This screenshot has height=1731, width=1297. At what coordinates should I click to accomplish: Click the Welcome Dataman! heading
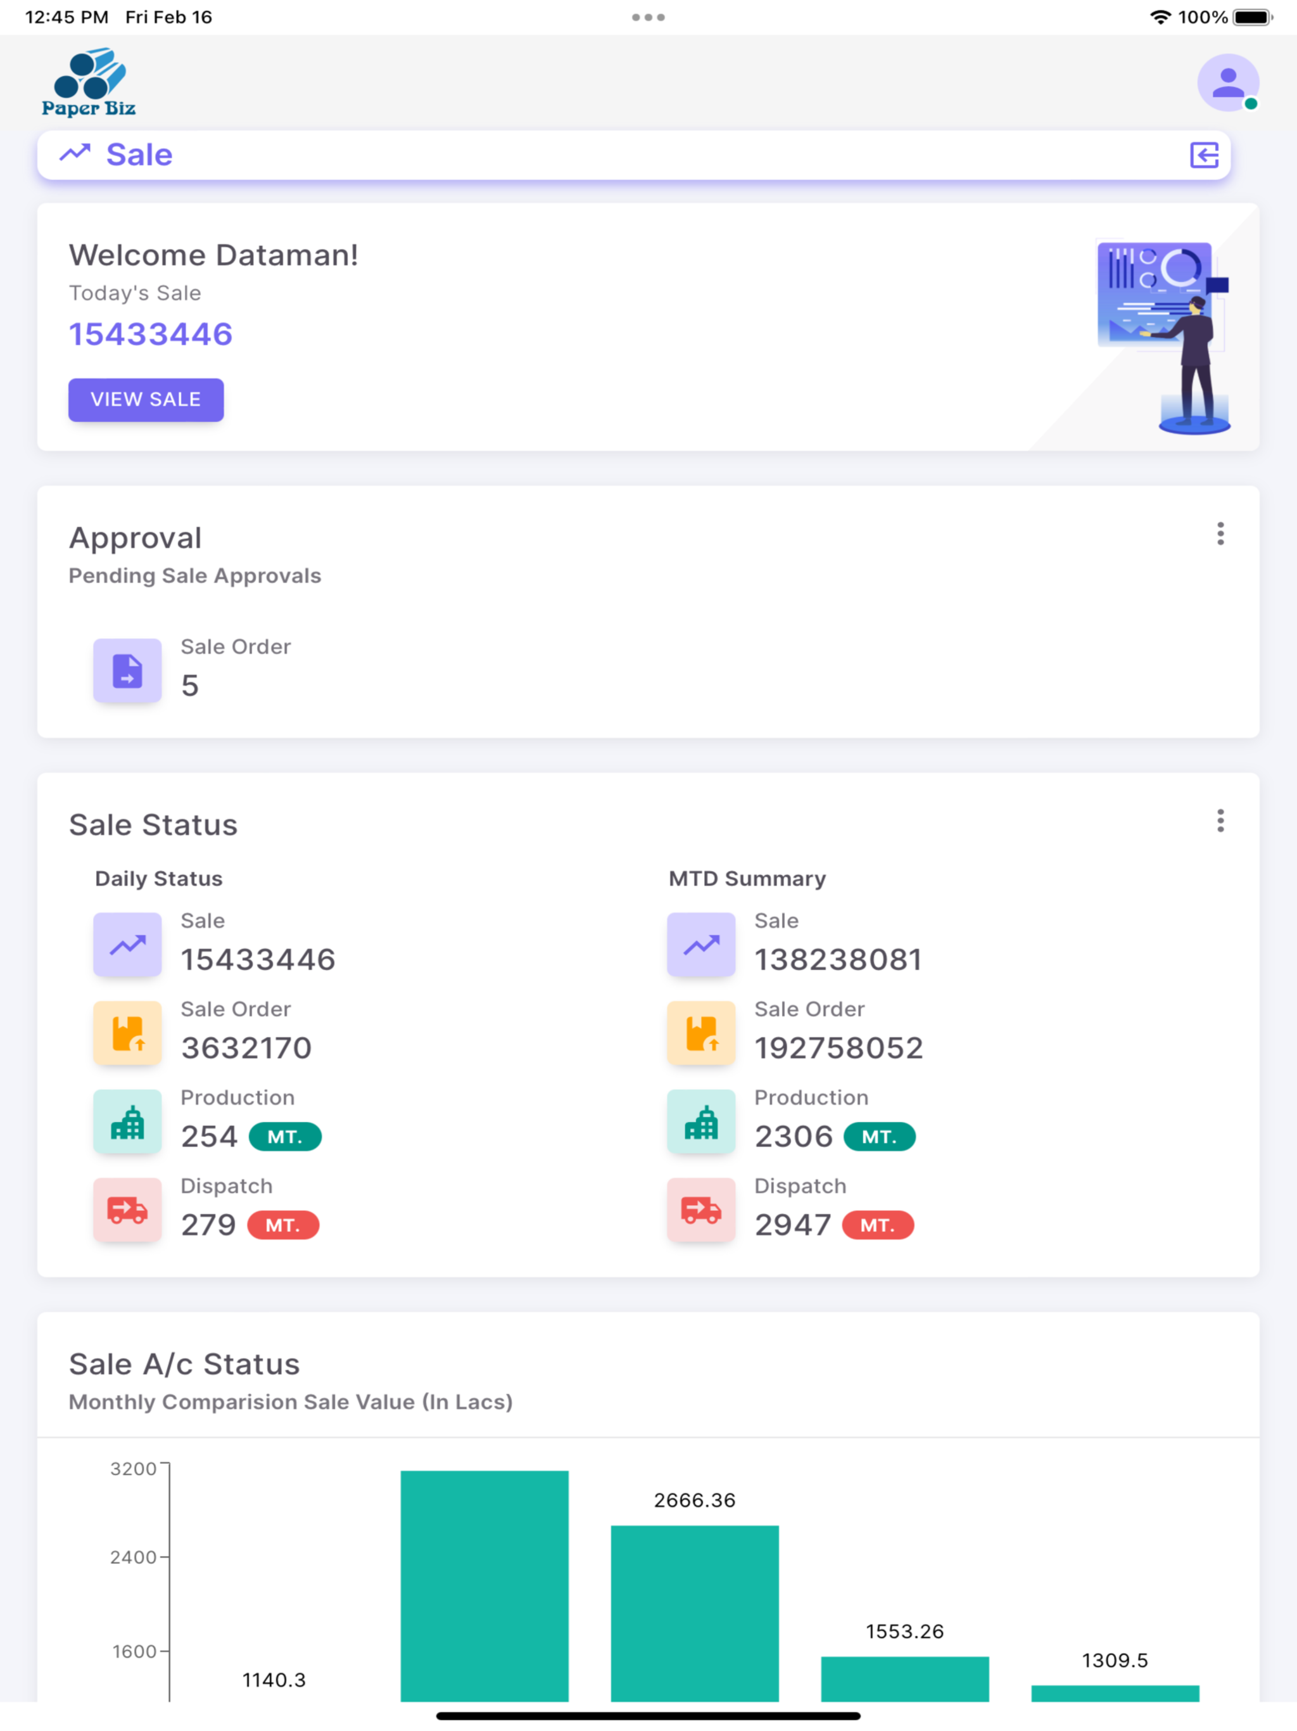point(213,255)
